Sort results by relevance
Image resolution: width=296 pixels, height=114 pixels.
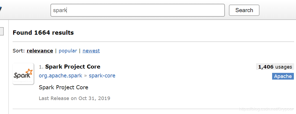(x=40, y=51)
